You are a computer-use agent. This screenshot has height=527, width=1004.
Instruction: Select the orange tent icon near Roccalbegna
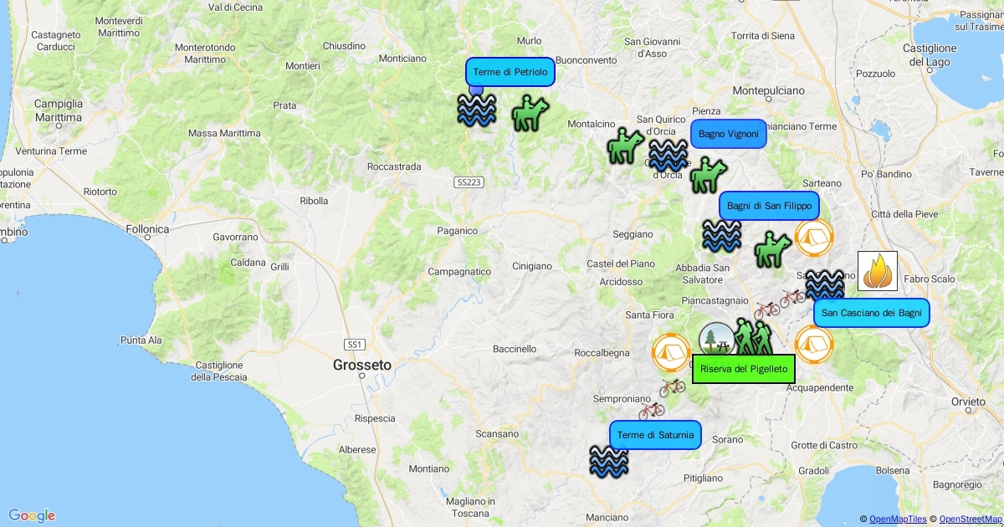670,353
